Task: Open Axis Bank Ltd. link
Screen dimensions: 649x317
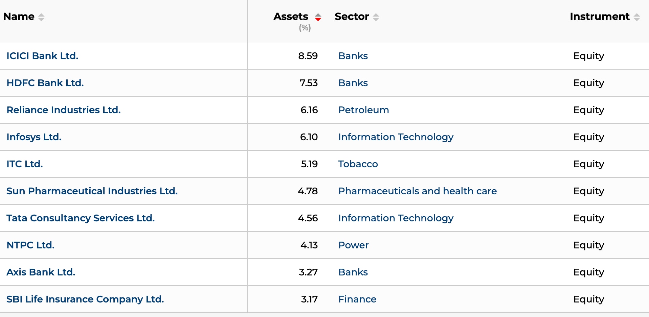Action: [41, 272]
